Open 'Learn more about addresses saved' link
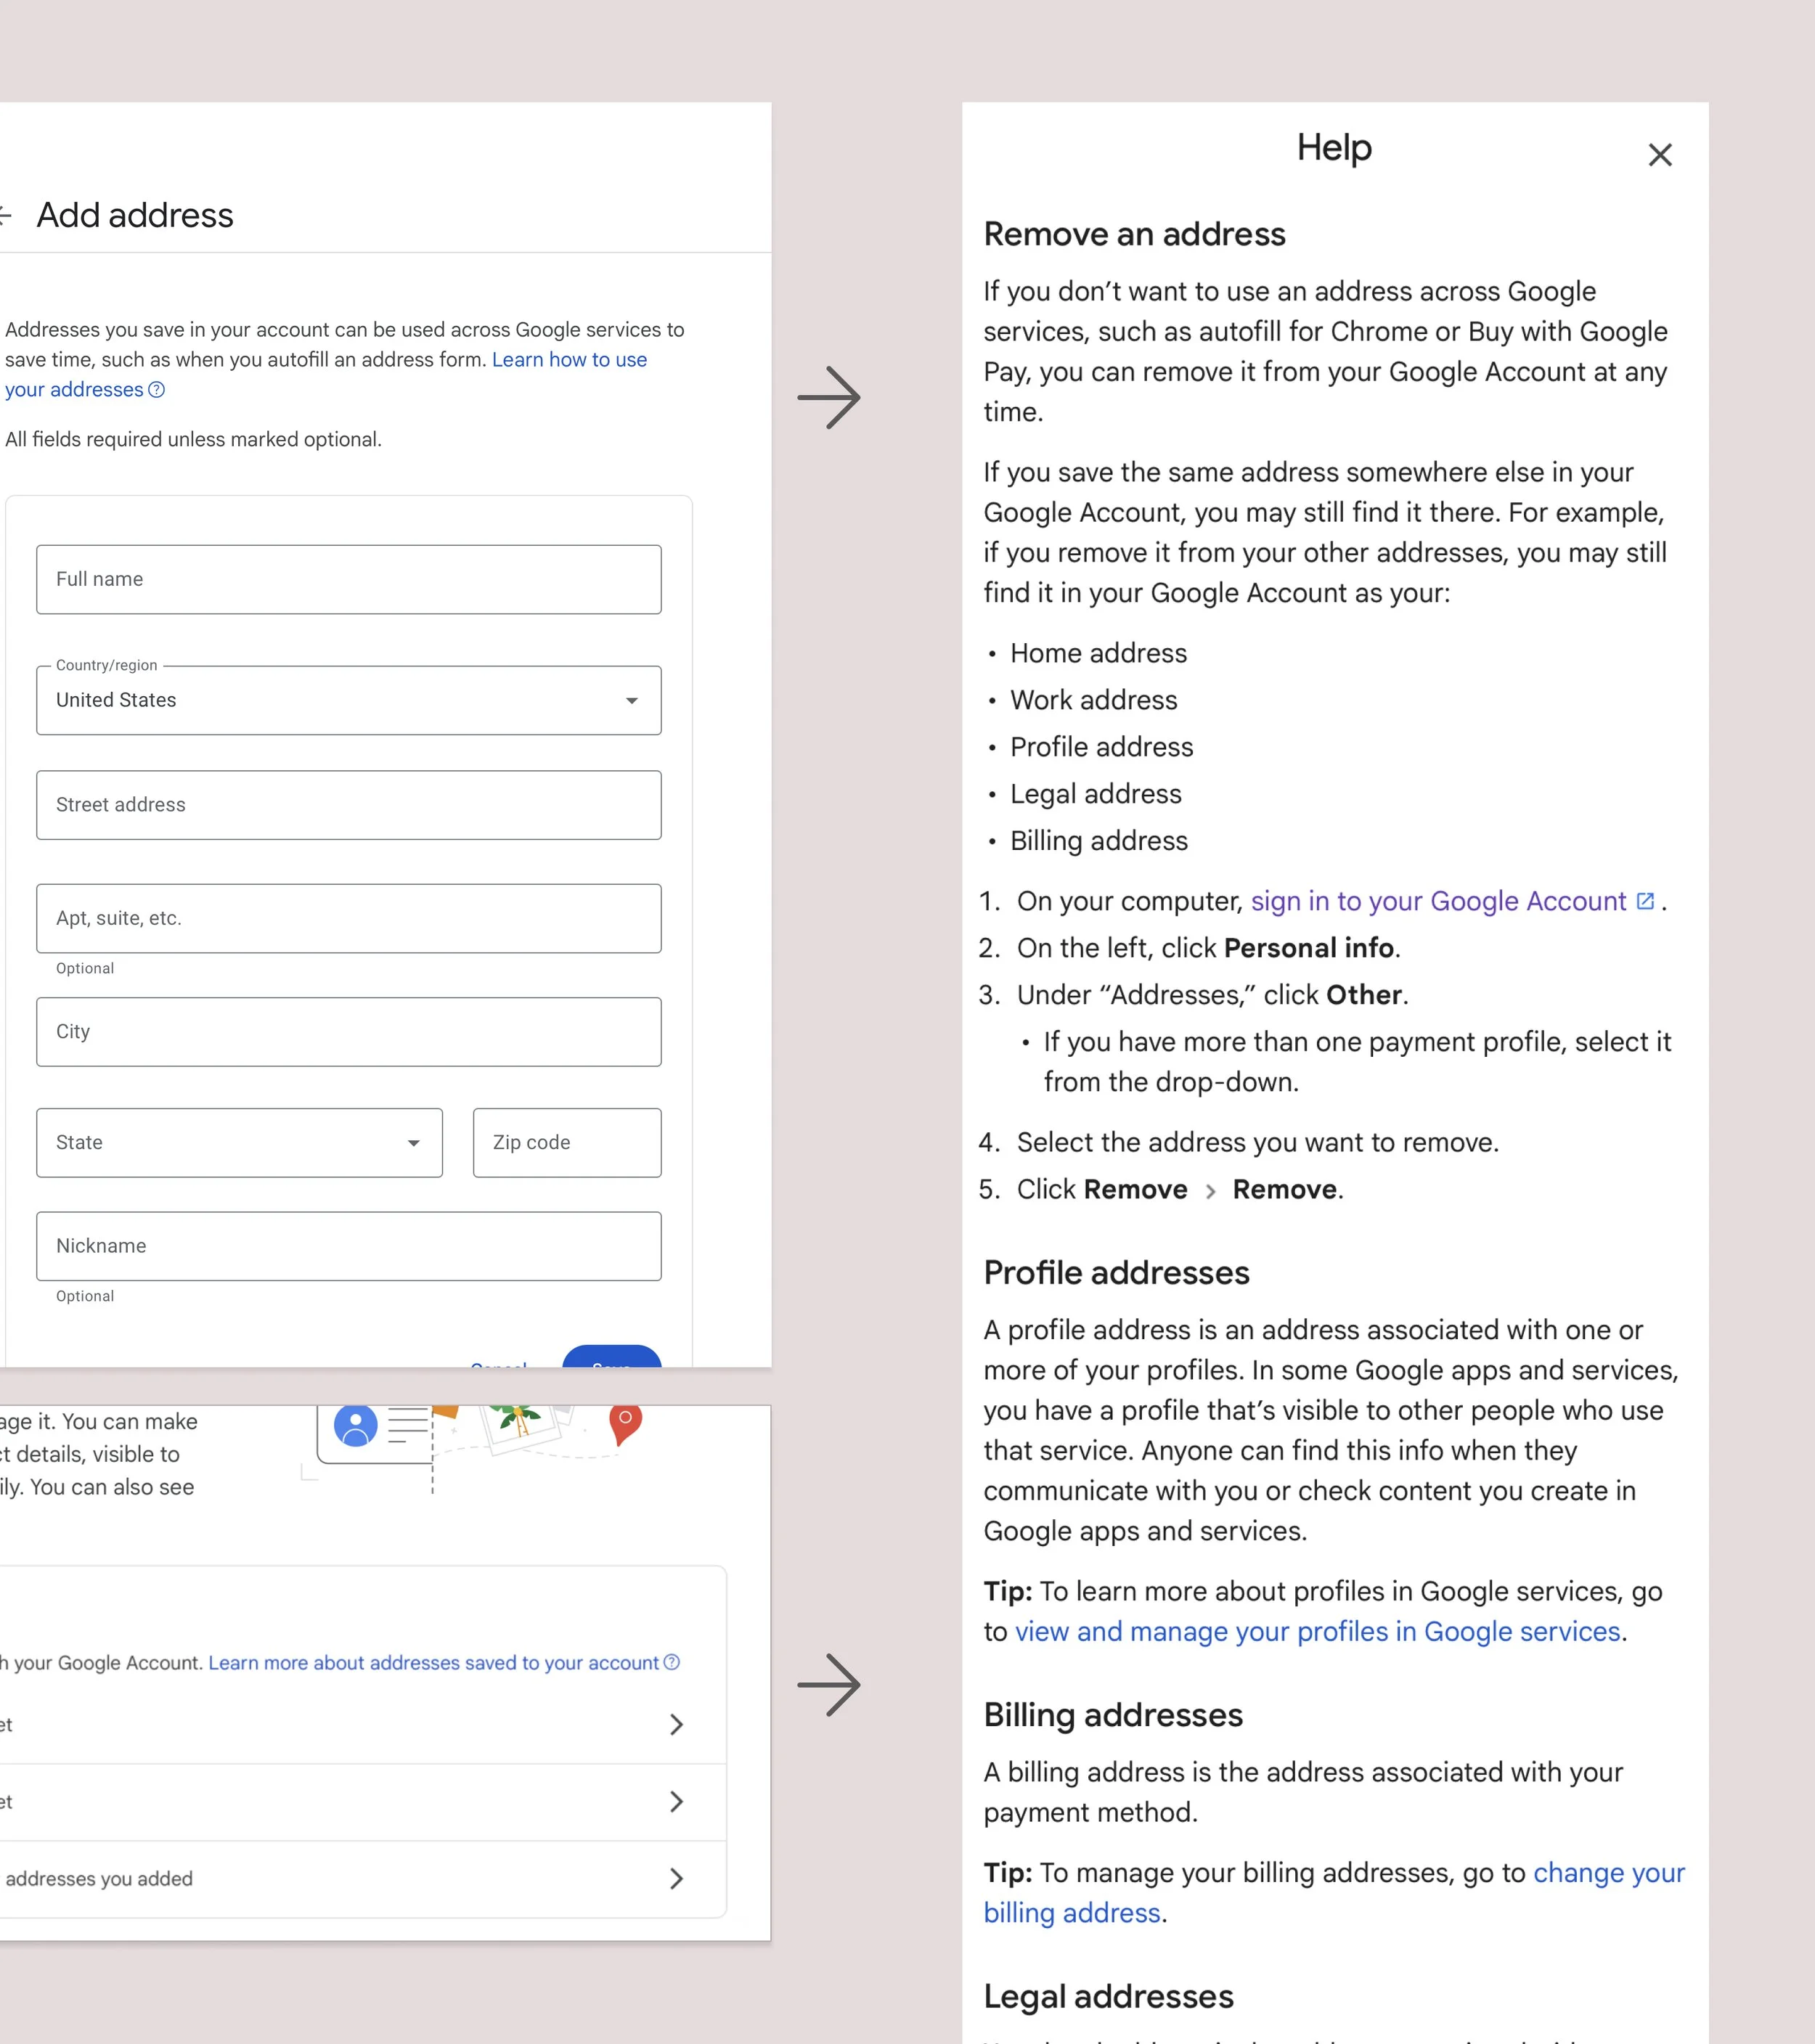This screenshot has height=2044, width=1815. 433,1662
